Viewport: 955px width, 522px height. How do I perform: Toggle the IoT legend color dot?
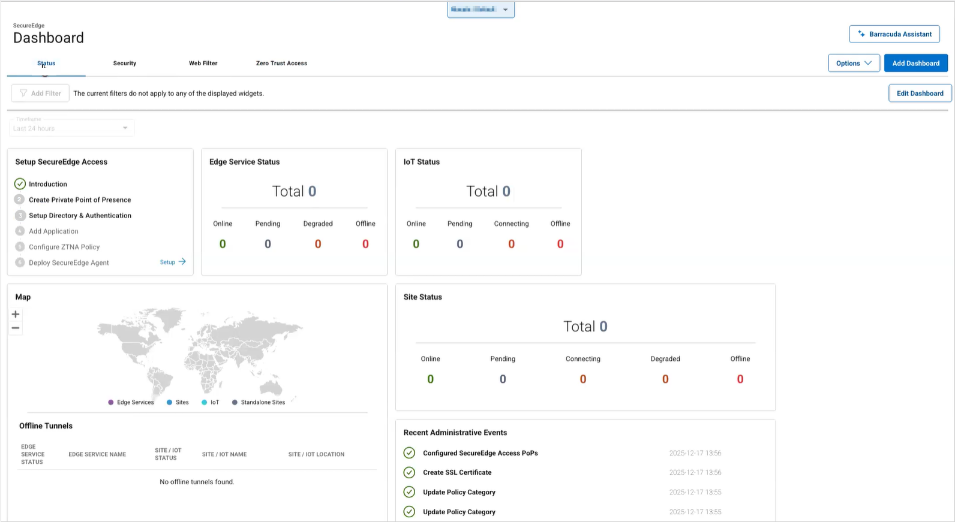(205, 403)
